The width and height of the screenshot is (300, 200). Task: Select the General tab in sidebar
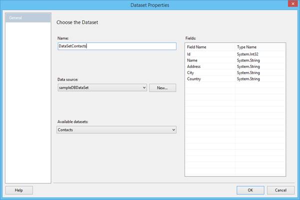point(27,18)
